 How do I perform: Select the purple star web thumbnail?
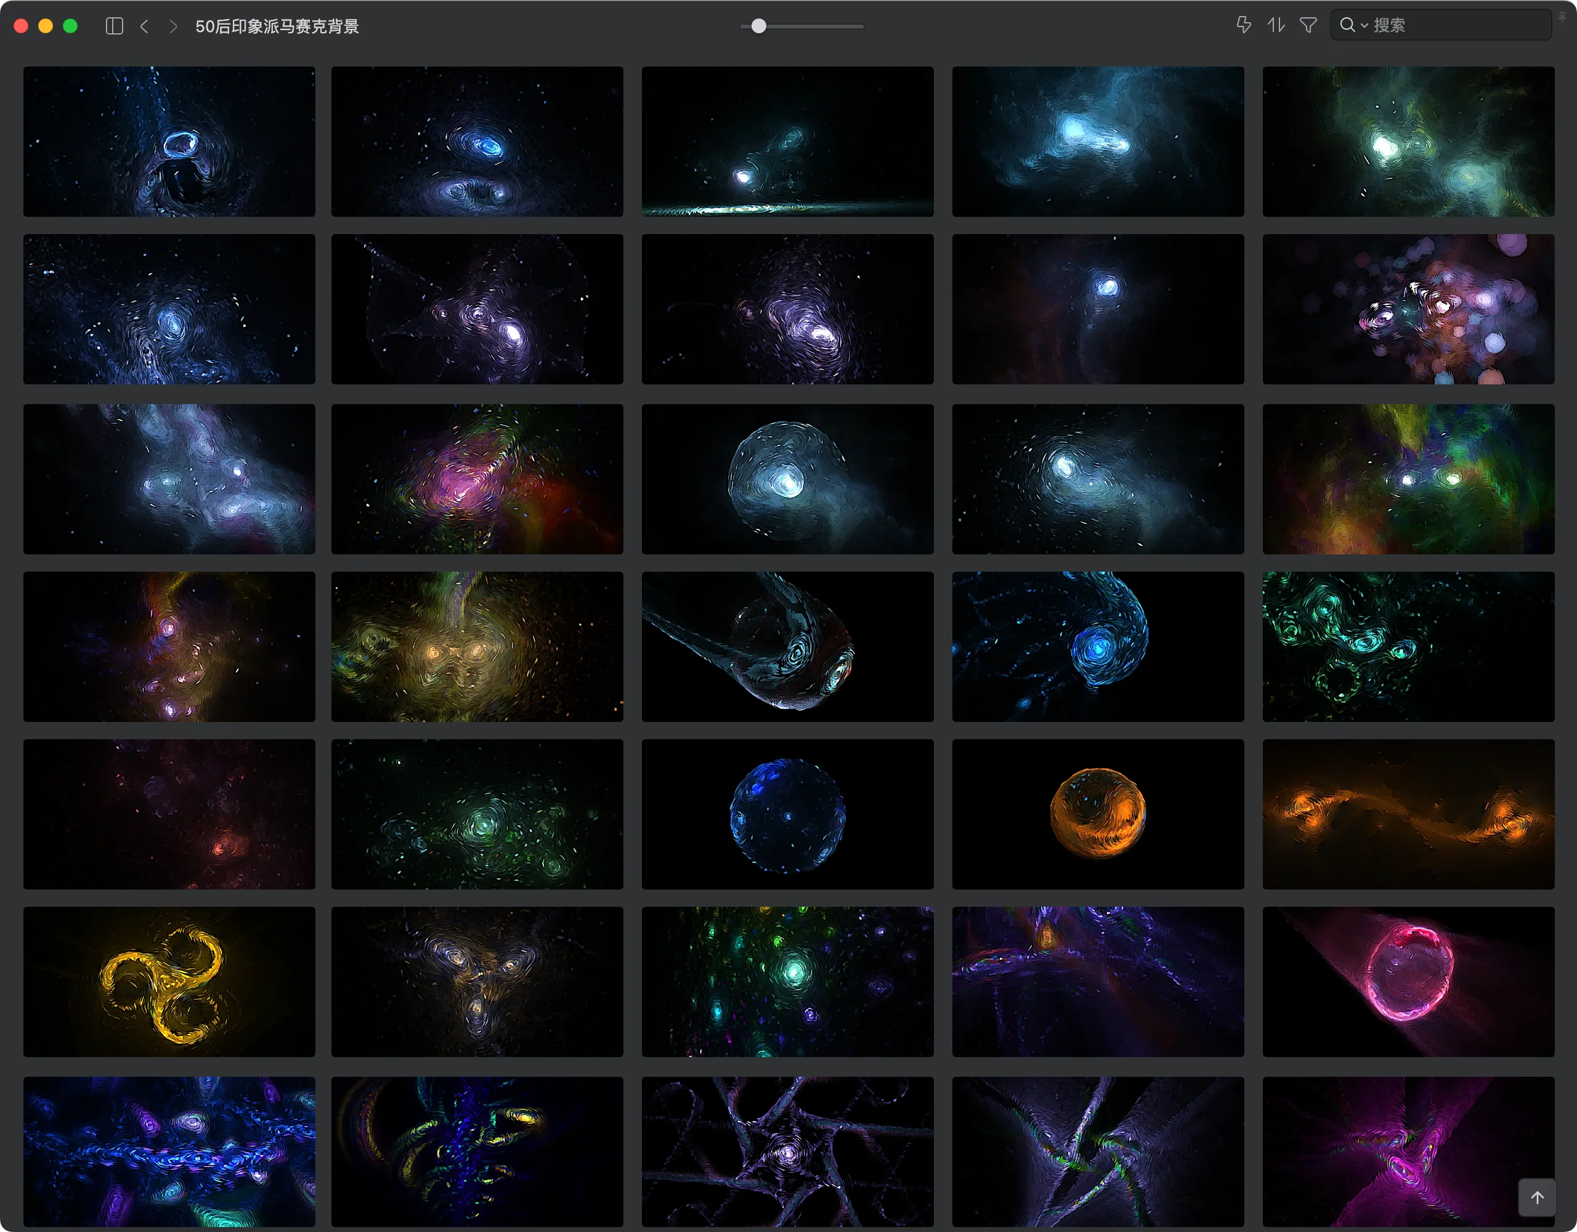tap(787, 1152)
